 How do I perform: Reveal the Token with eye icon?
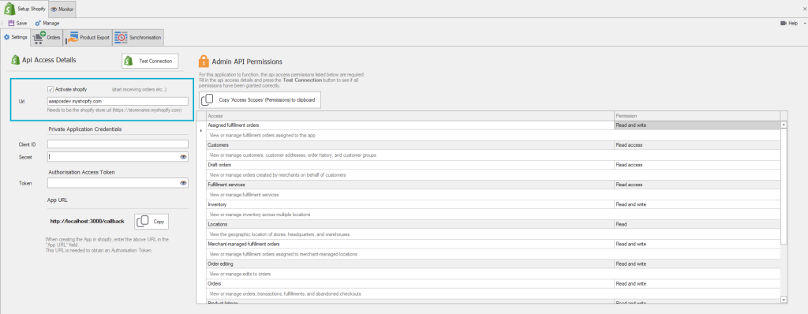coord(183,182)
